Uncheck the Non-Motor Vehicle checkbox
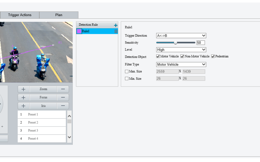Image resolution: width=260 pixels, height=162 pixels. [x=182, y=56]
